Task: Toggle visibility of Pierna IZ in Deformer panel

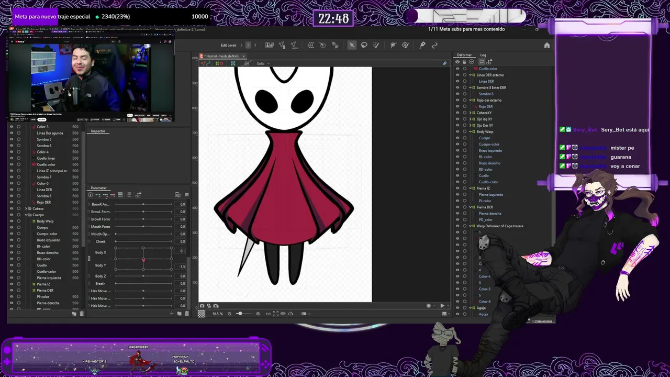Action: click(457, 188)
